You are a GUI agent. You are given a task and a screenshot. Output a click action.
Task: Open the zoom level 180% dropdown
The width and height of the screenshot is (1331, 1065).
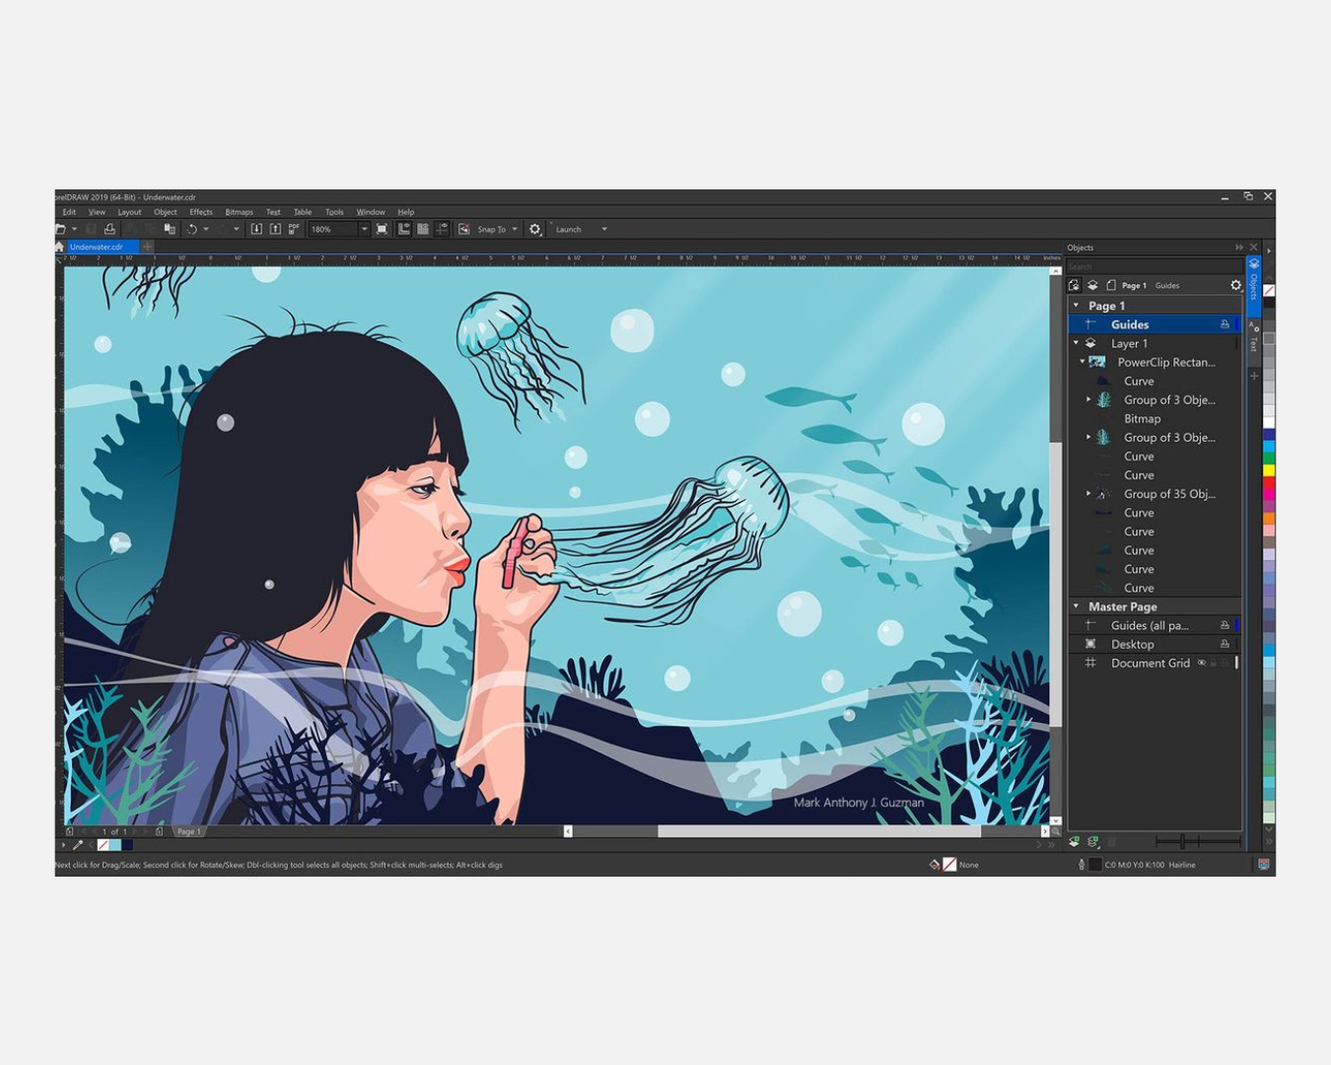tap(364, 229)
